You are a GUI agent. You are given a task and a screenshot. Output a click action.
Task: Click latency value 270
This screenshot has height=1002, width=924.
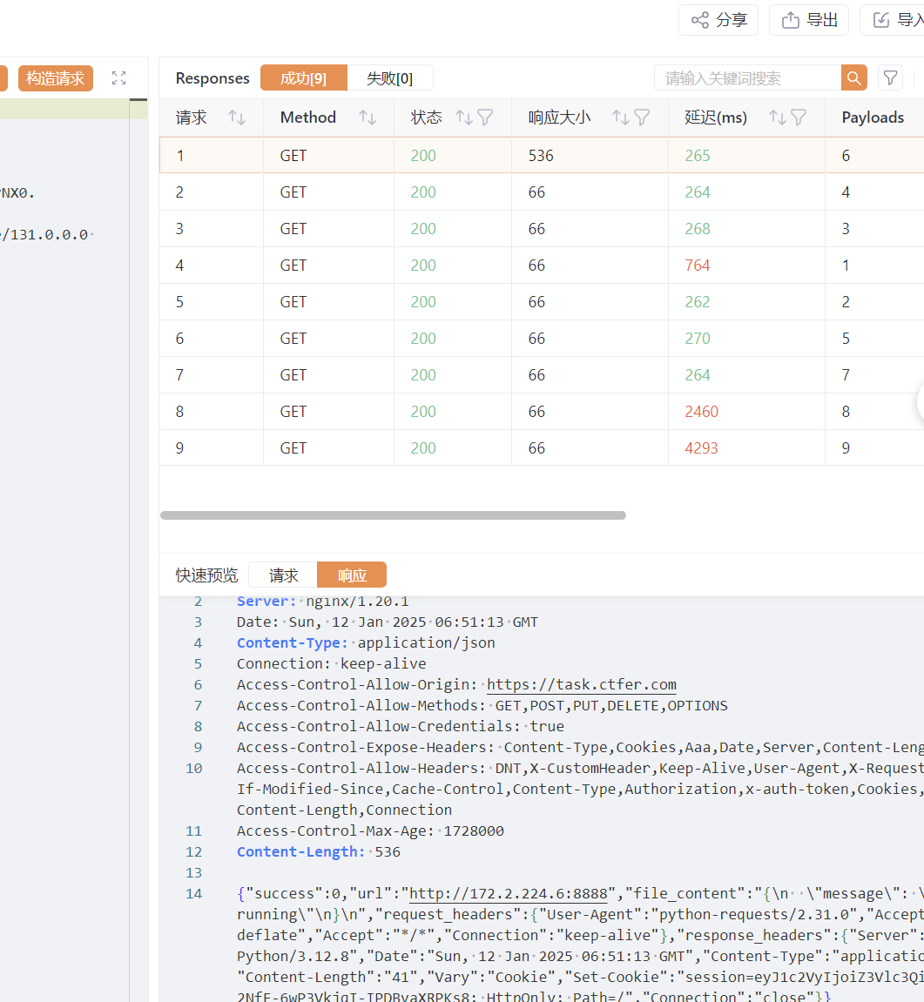[698, 339]
